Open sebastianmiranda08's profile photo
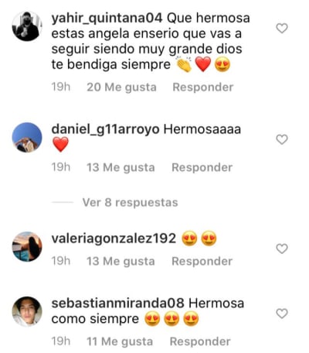309x353 pixels. click(x=27, y=311)
